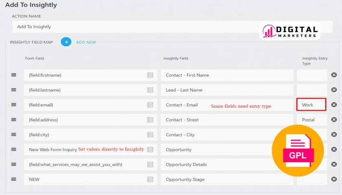
Task: Open the Opportunity Stage dropdown
Action: [x=227, y=179]
